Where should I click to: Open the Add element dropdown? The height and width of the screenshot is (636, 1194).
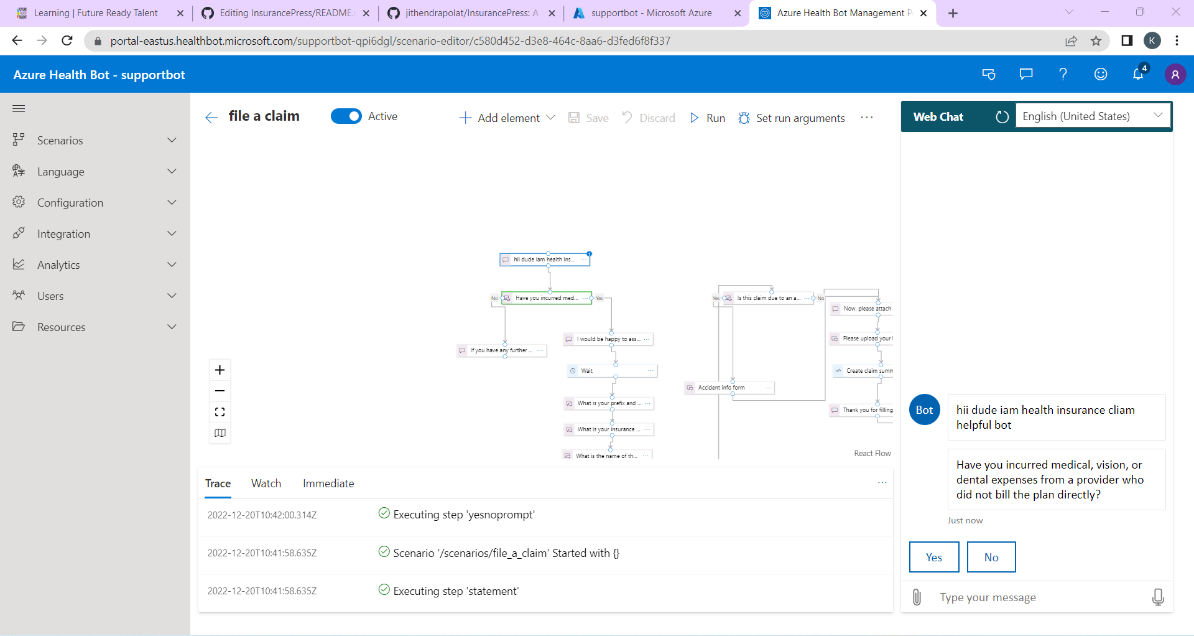pos(507,118)
